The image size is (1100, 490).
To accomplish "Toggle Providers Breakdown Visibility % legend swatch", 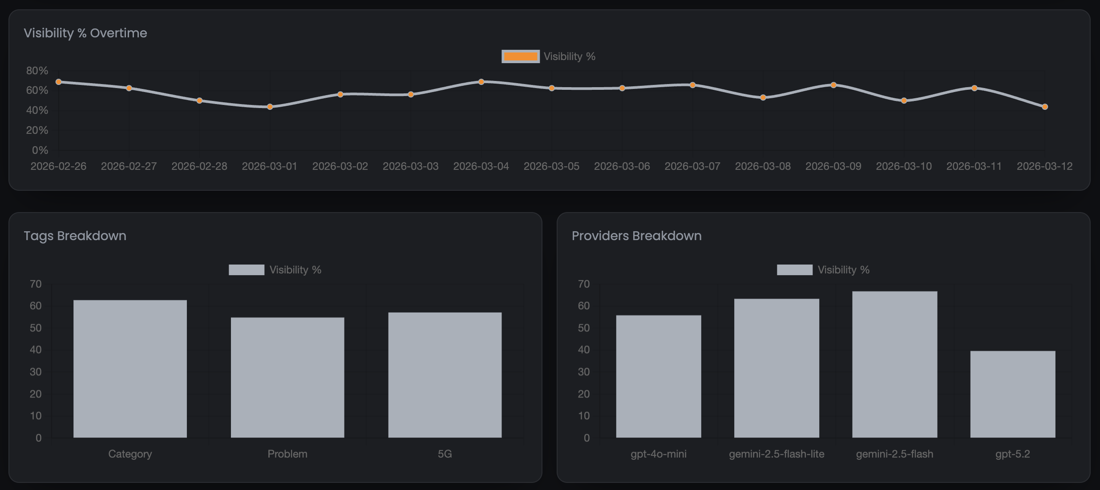I will (794, 270).
